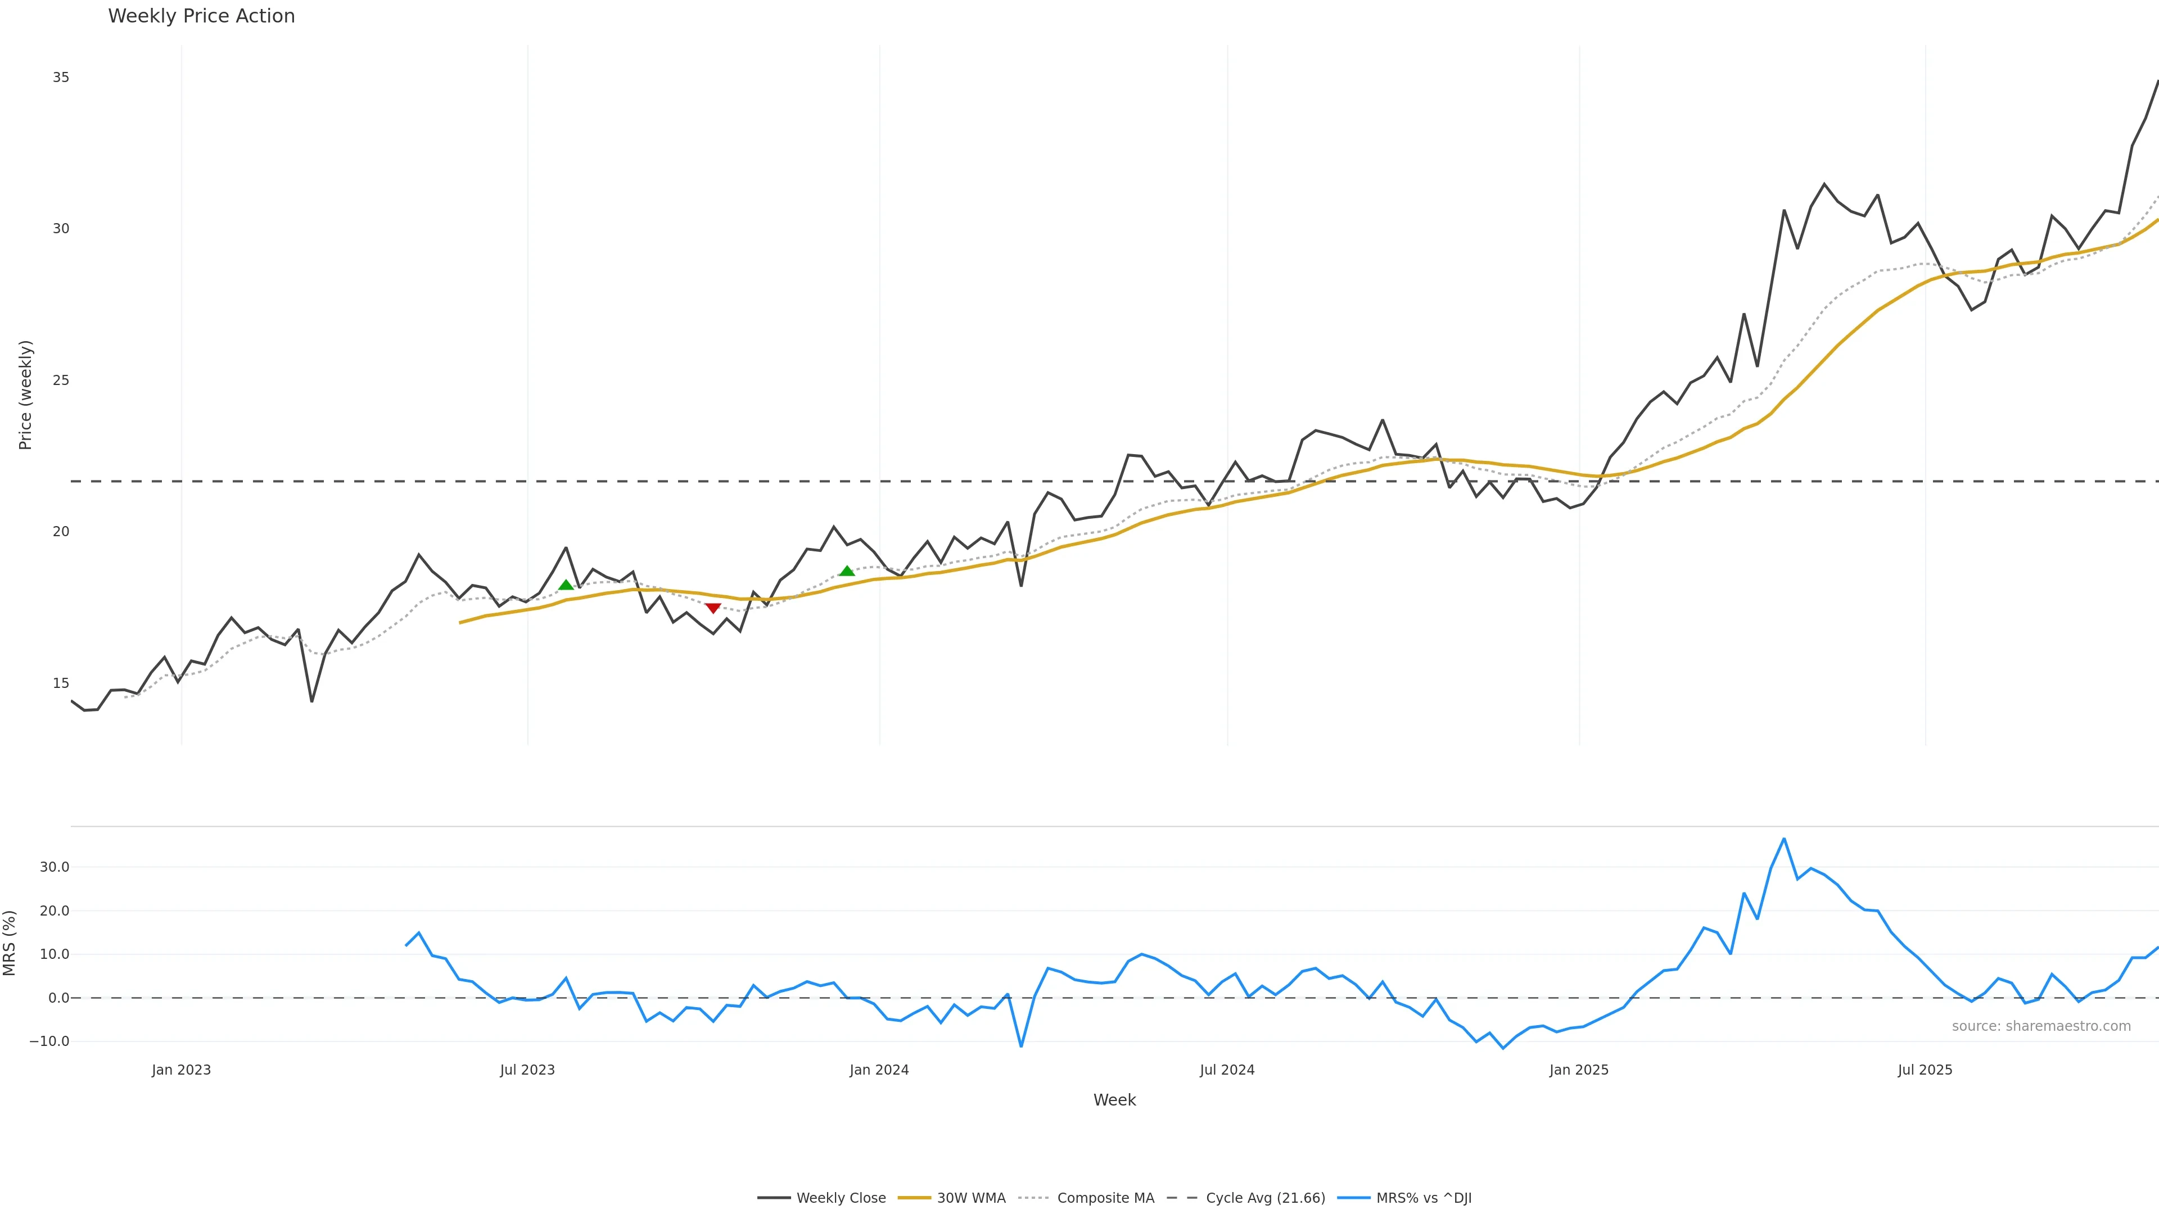Screen dimensions: 2159x1214
Task: Click the Jul 2025 x-axis tick label
Action: pyautogui.click(x=1925, y=1070)
